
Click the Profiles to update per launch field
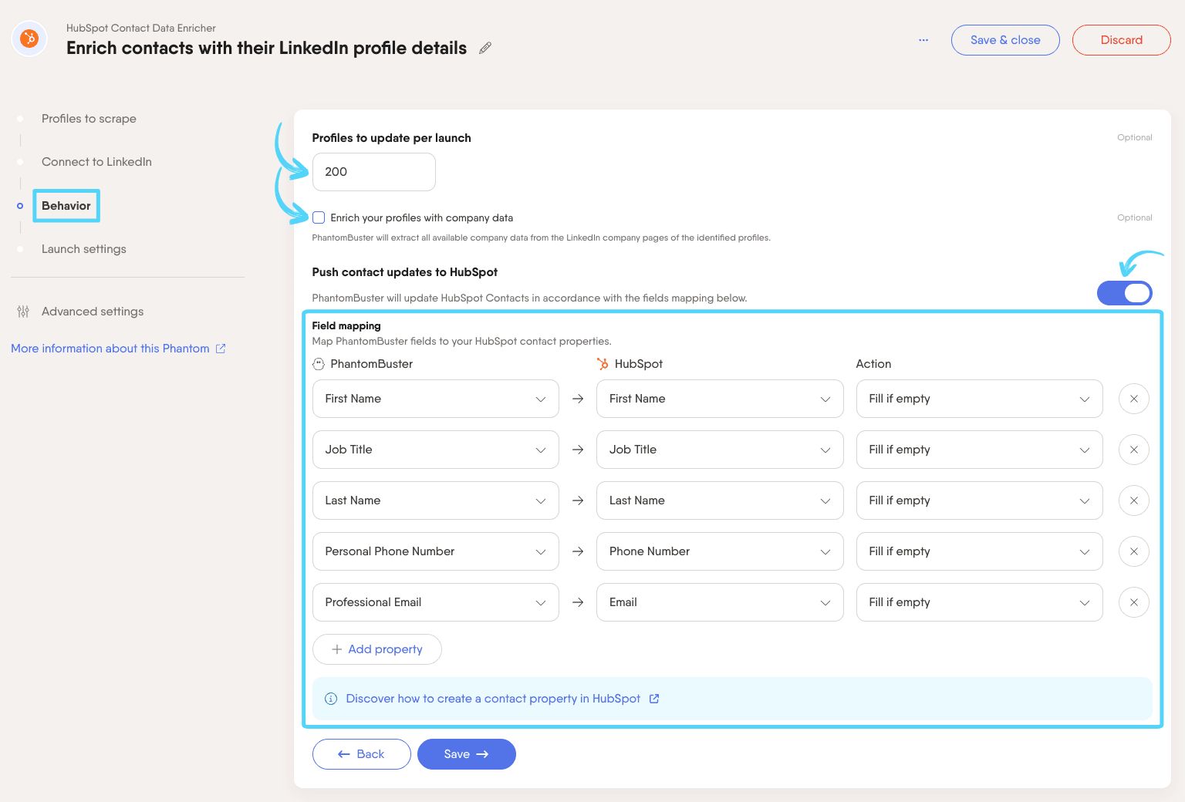(x=374, y=172)
